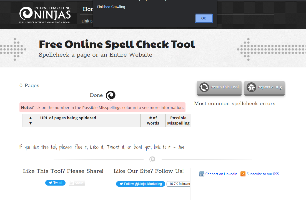306x200 pixels.
Task: Click the RSS icon beside Subscribe link
Action: [x=243, y=174]
